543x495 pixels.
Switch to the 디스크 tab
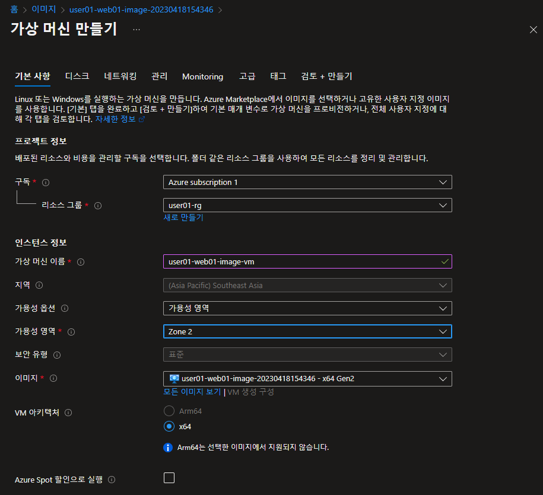click(x=77, y=76)
